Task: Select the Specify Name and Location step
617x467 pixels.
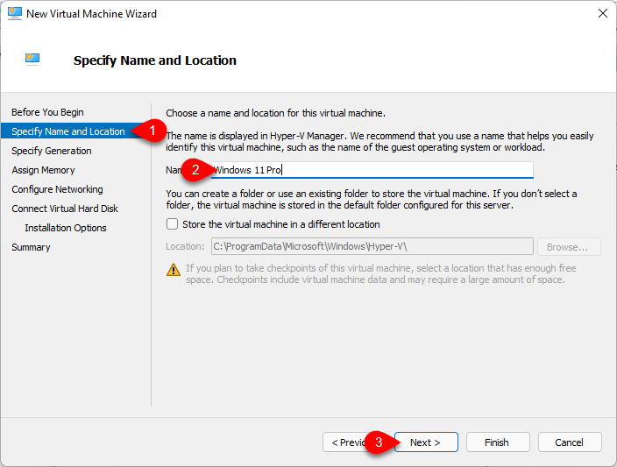Action: click(68, 131)
